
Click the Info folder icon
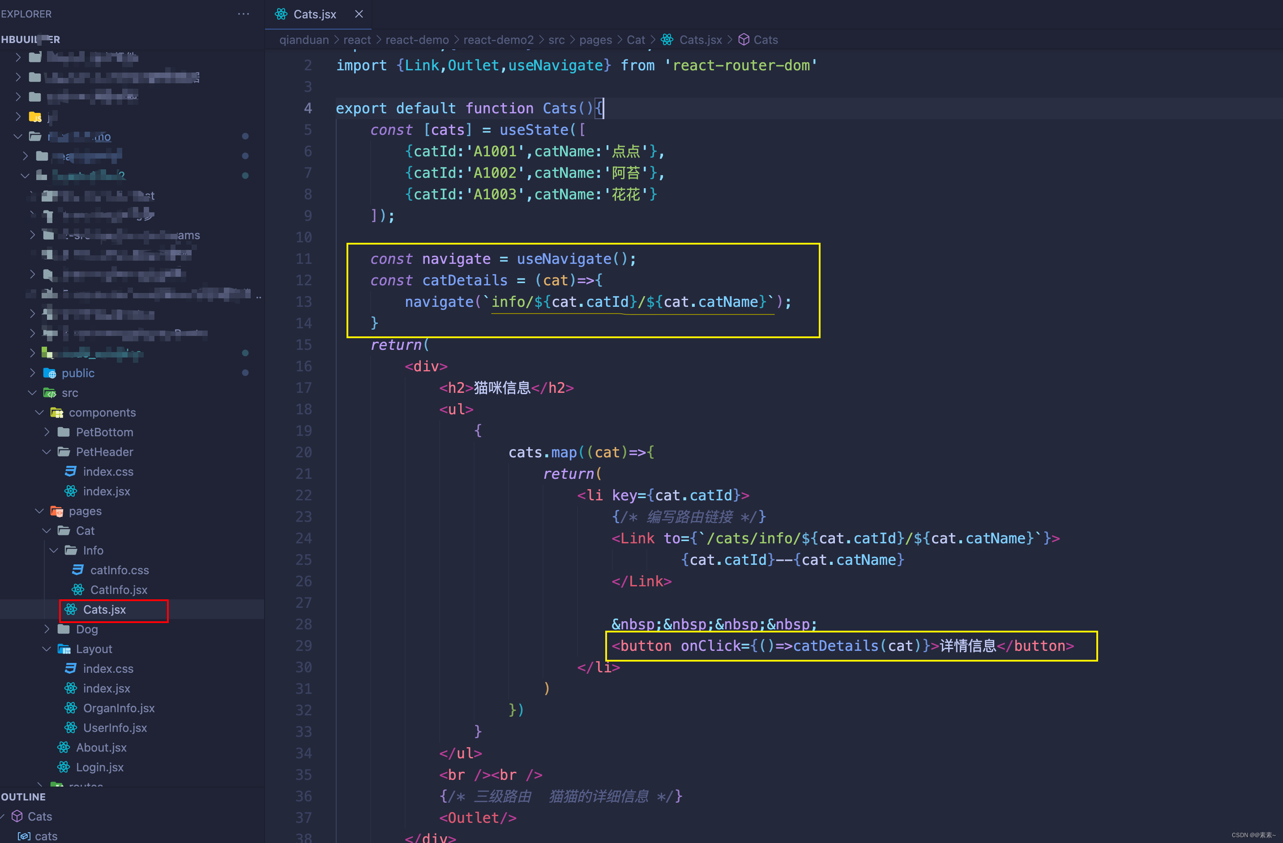[71, 550]
